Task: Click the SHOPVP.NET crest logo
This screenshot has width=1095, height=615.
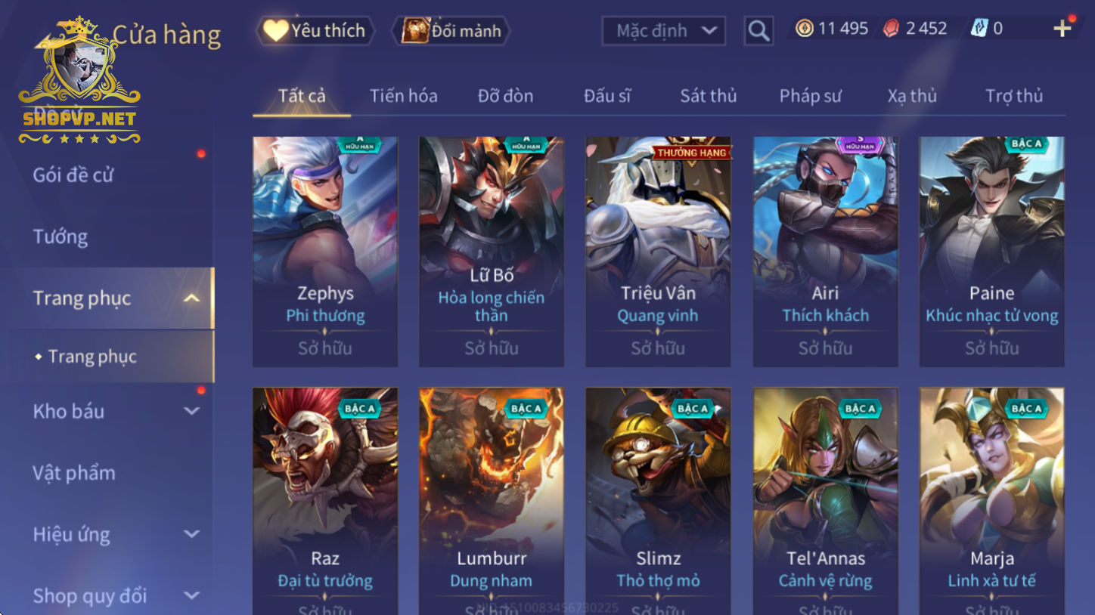Action: tap(79, 82)
